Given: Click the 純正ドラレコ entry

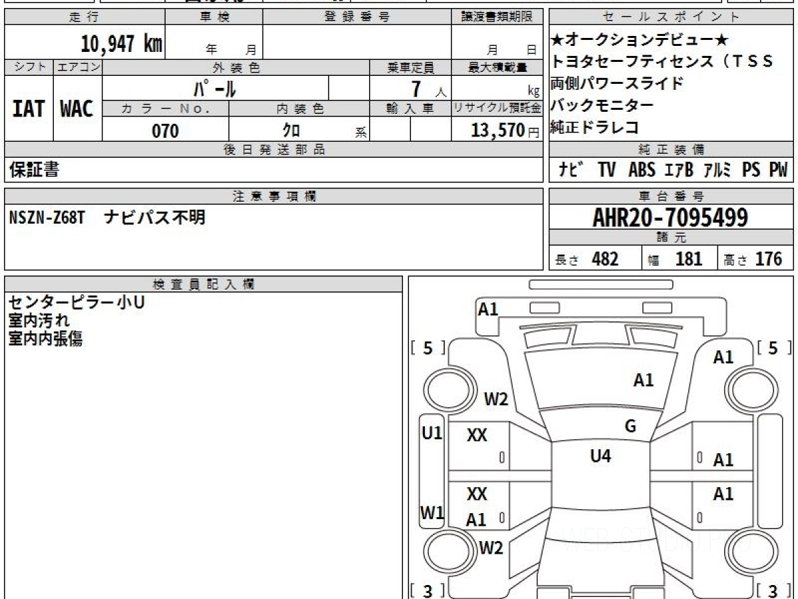Looking at the screenshot, I should (595, 127).
